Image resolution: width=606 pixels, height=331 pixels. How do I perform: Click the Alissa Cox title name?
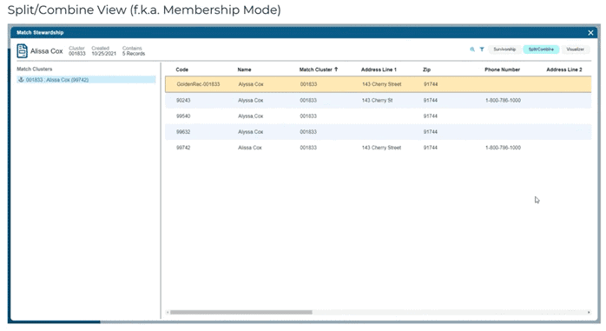[47, 51]
